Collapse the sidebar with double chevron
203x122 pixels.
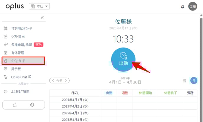pos(42,18)
